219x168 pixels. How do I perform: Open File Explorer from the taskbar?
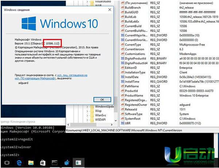coord(31,163)
